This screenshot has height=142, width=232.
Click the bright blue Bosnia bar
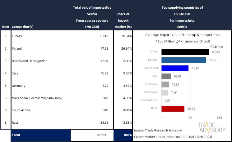click(175, 68)
